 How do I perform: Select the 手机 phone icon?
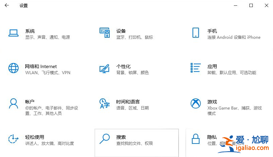(196, 33)
